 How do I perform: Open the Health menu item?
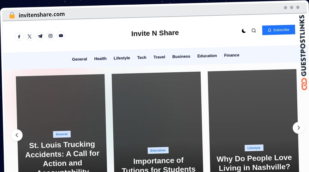pos(100,59)
